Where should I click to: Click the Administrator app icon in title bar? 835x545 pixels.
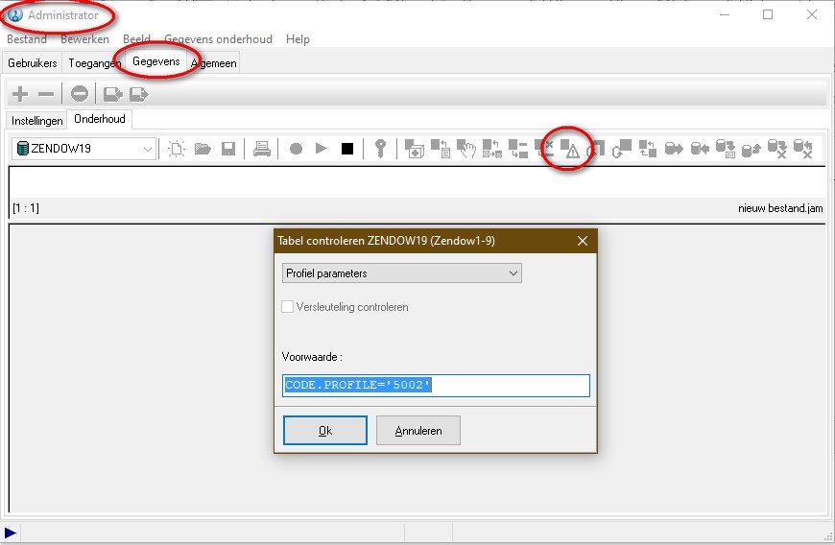pos(15,15)
